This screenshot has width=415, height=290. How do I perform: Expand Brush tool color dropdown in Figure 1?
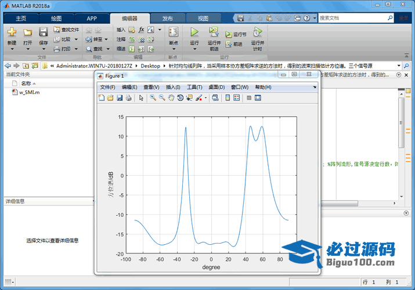point(205,98)
